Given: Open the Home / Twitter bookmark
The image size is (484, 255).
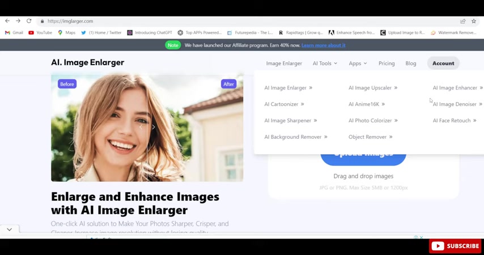Looking at the screenshot, I should [x=101, y=32].
